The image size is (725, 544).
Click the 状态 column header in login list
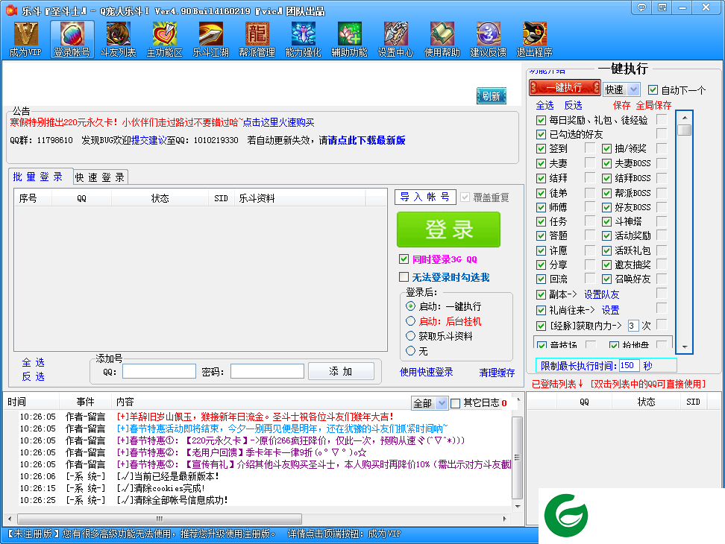(160, 198)
